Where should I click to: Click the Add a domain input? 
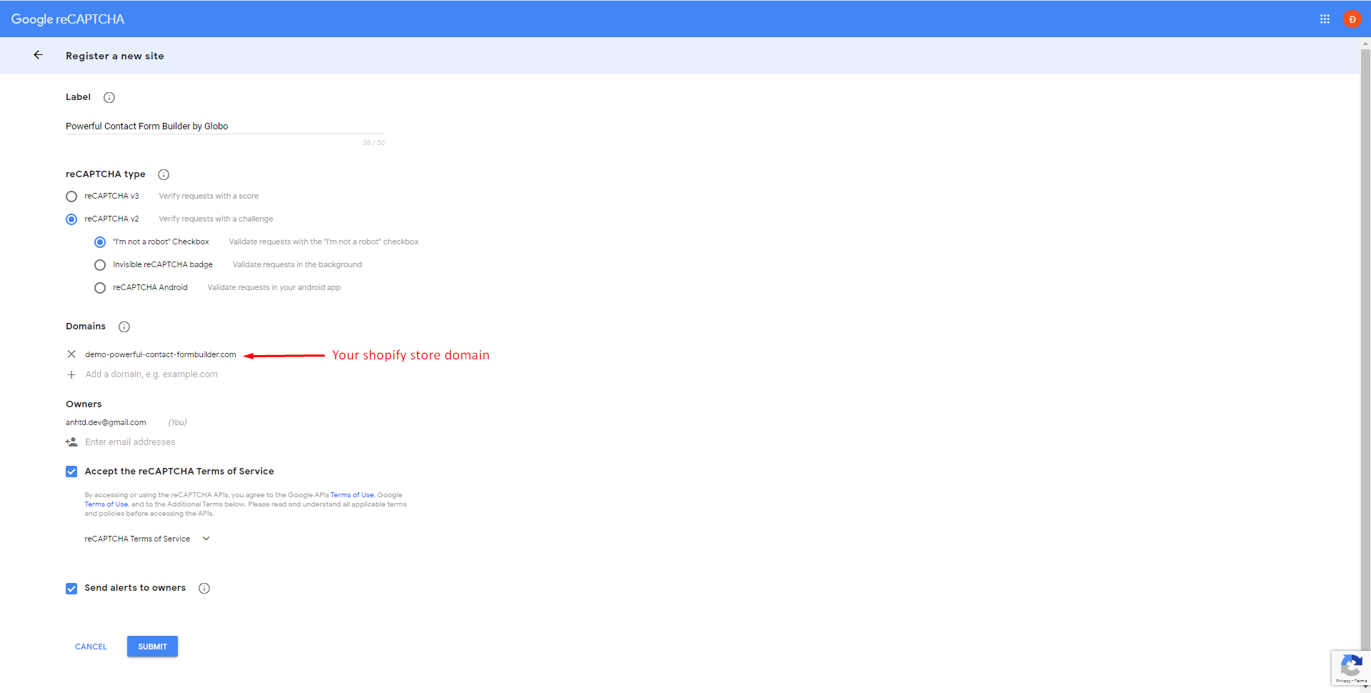click(151, 374)
